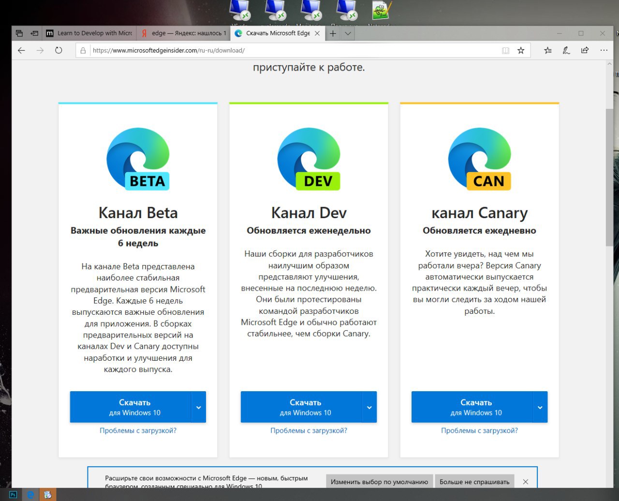This screenshot has width=619, height=501.
Task: Click the share page icon
Action: point(585,50)
